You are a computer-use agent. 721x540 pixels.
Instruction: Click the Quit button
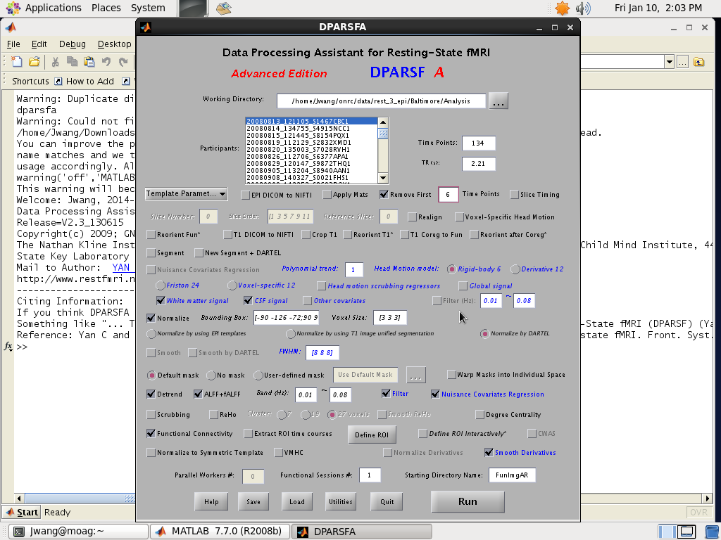(x=387, y=501)
